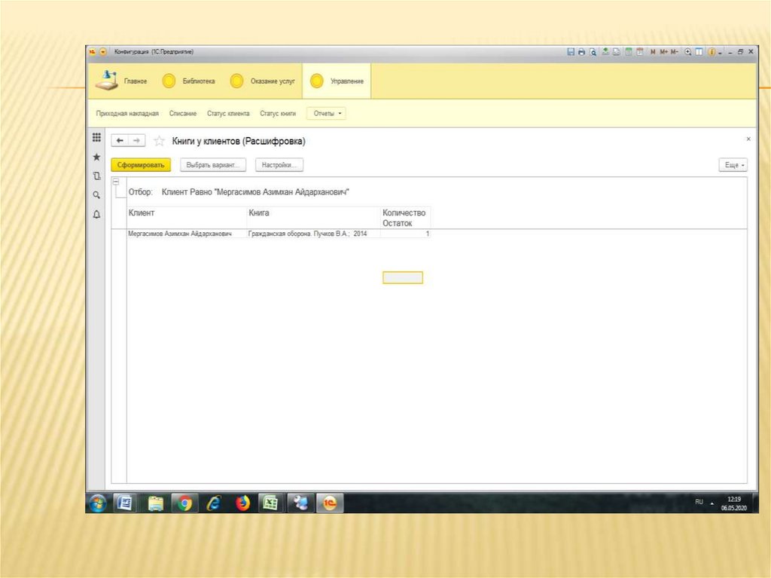Screen dimensions: 771x578
Task: Open the Еще dropdown menu
Action: (733, 165)
